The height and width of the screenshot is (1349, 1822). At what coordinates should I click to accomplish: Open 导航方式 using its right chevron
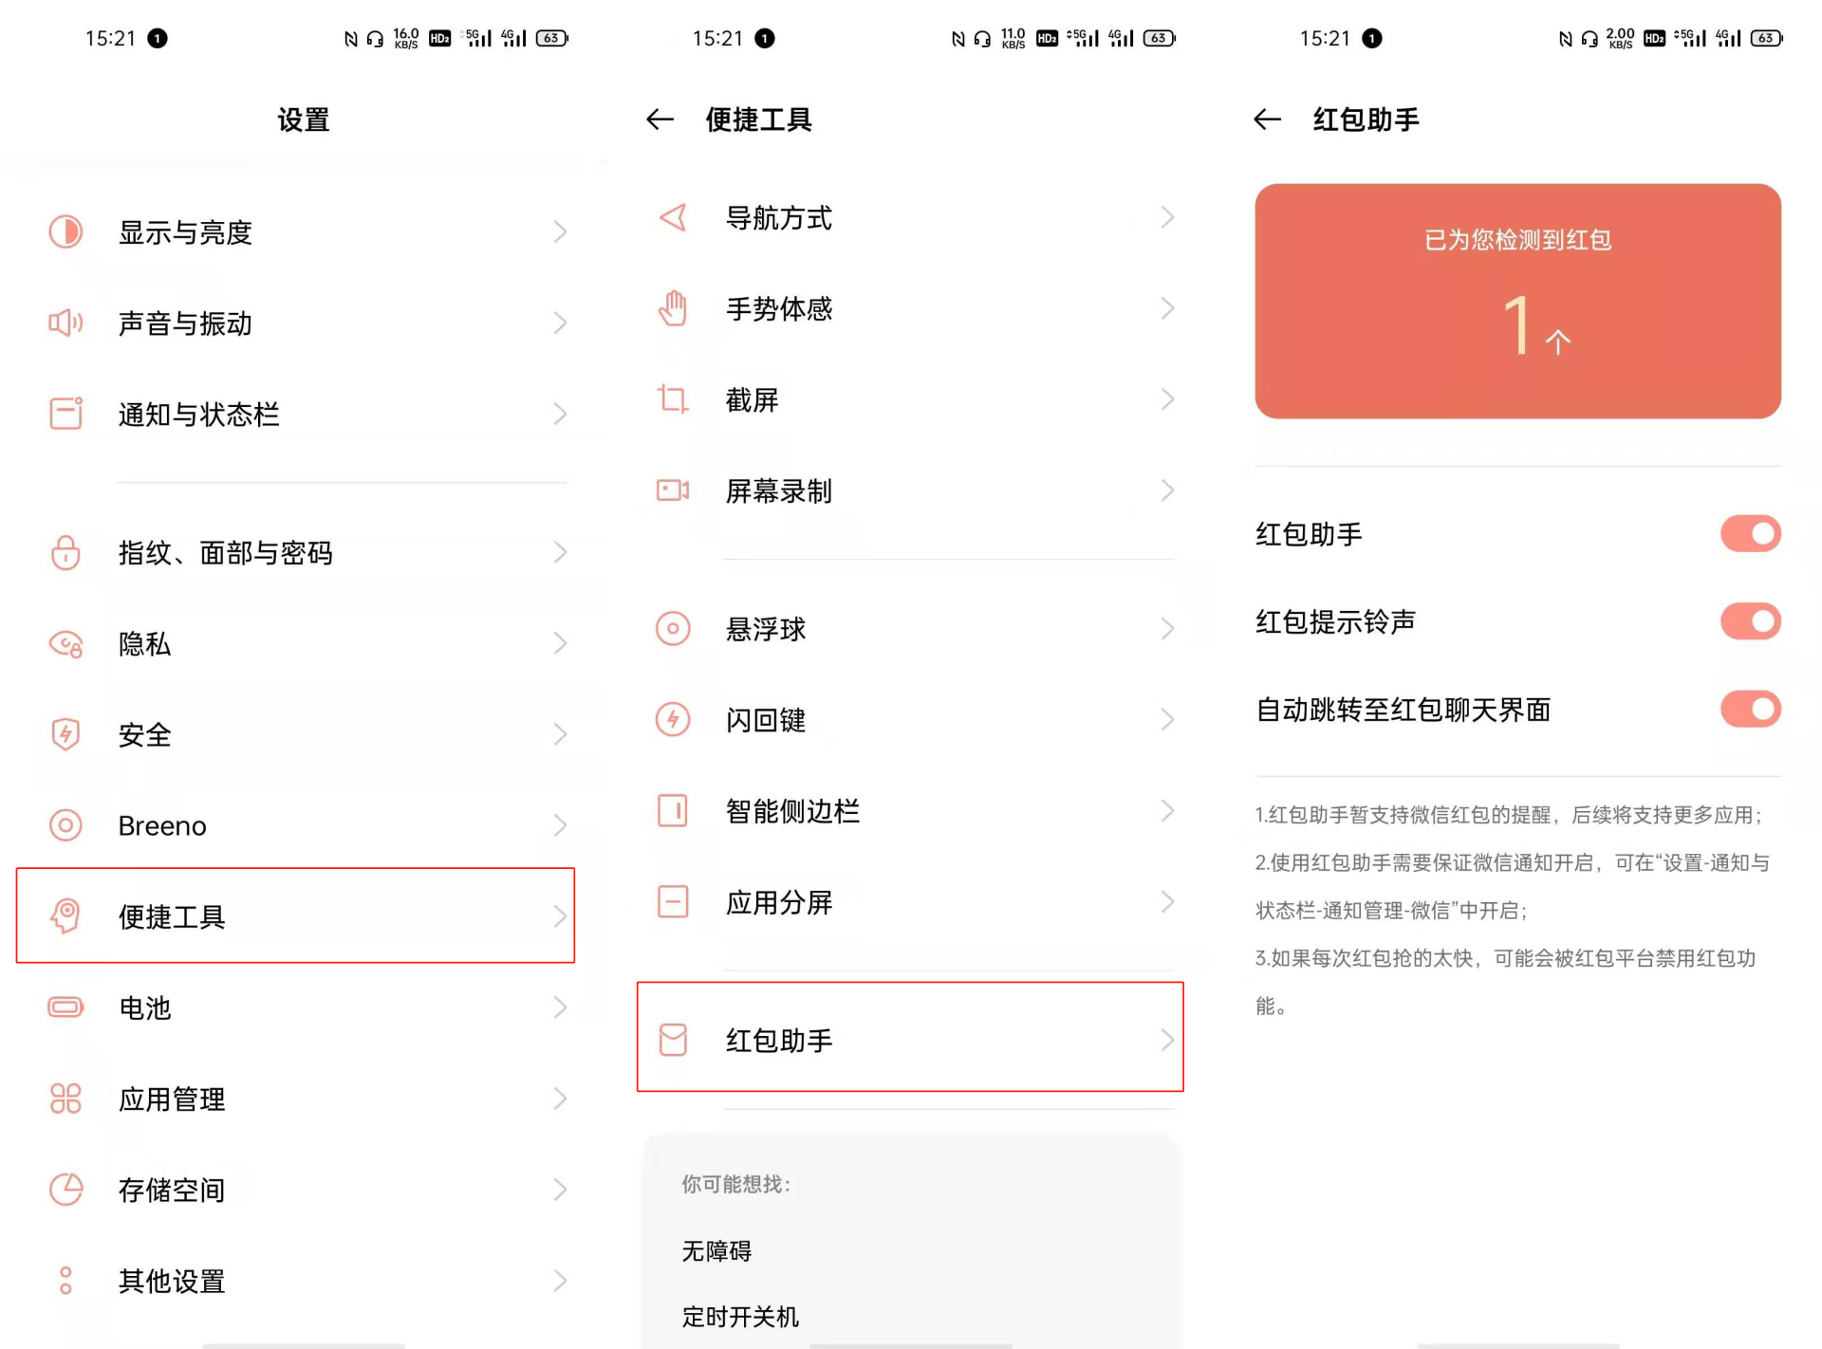point(1167,217)
